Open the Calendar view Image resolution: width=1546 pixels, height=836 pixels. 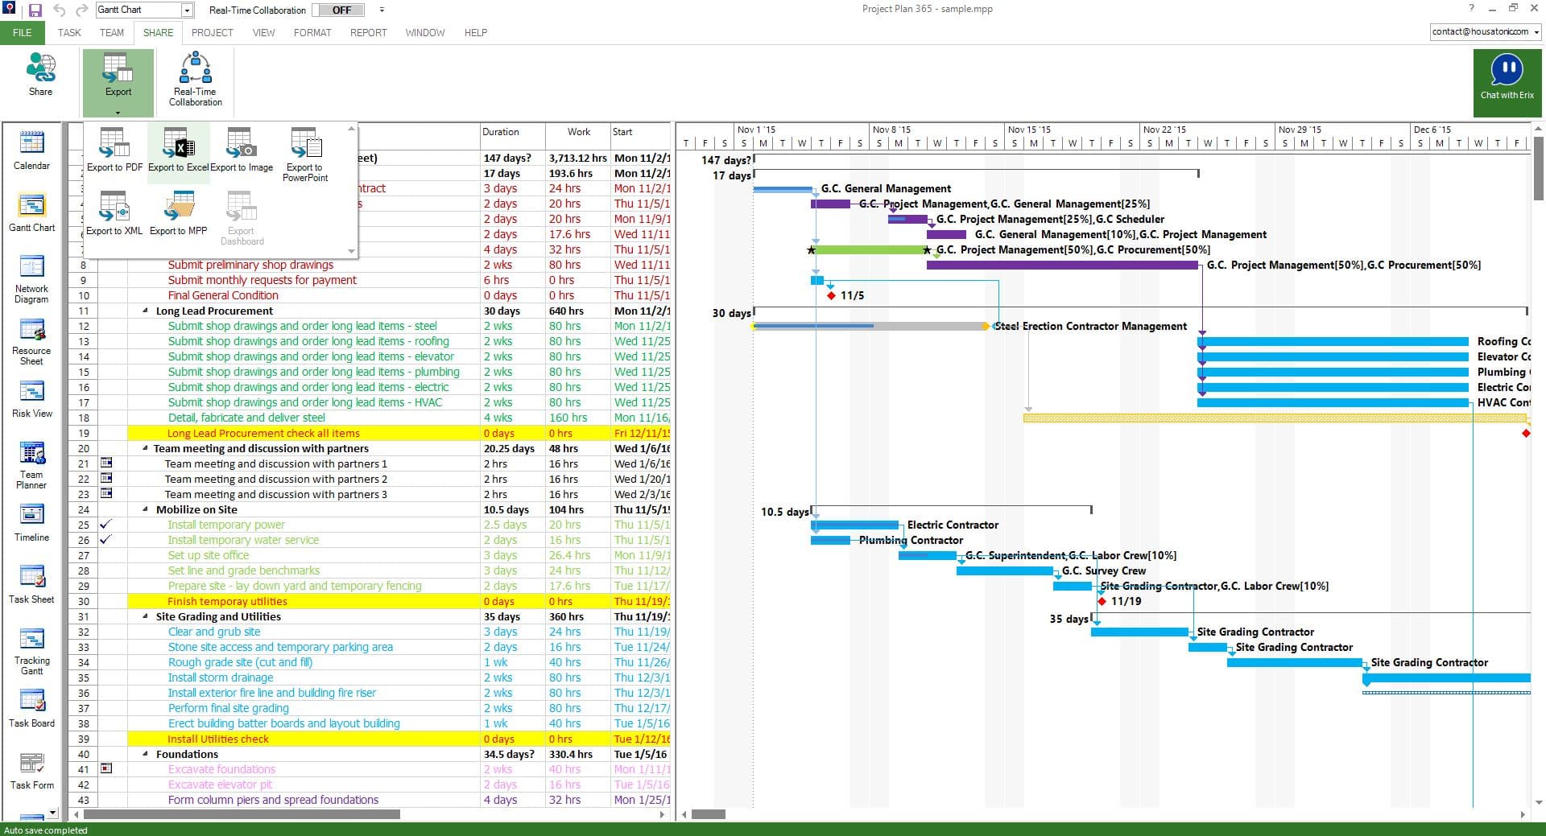(x=31, y=150)
